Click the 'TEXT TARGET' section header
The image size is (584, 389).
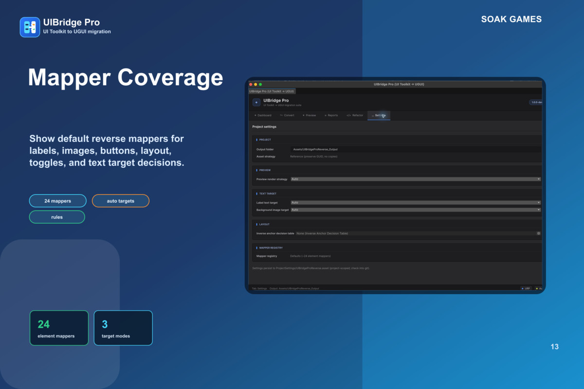(x=268, y=194)
